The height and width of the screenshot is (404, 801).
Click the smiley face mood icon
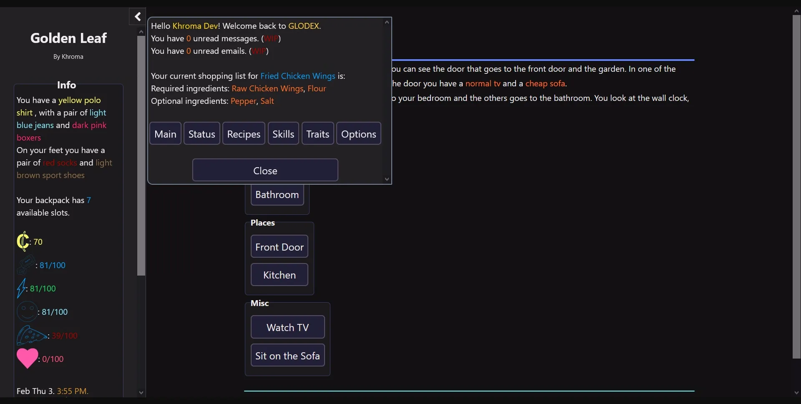coord(27,312)
